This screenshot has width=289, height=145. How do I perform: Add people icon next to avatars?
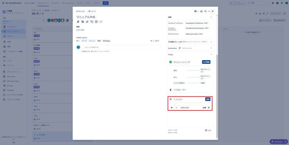(x=67, y=20)
